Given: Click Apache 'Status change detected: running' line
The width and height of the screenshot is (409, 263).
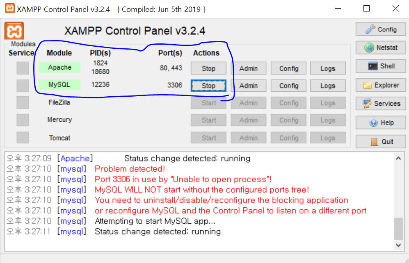Looking at the screenshot, I should 187,158.
